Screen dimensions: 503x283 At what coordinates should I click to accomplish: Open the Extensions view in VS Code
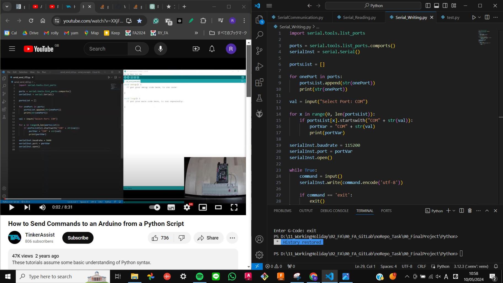(259, 82)
